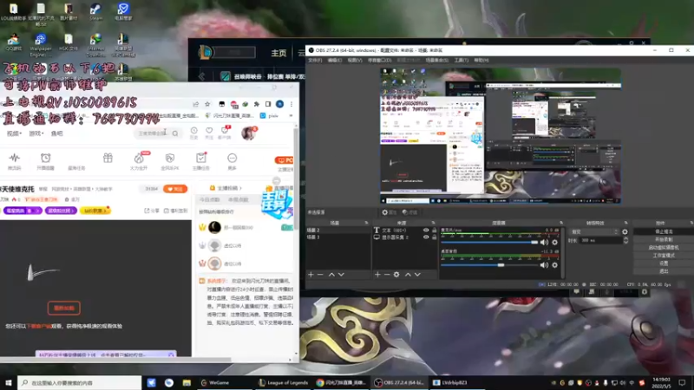The image size is (694, 390).
Task: Click the search magnifier in Douyu page
Action: 175,133
